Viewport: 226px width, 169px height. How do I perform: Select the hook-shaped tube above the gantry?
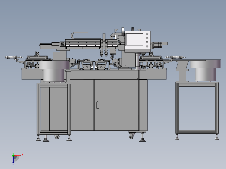(79, 35)
